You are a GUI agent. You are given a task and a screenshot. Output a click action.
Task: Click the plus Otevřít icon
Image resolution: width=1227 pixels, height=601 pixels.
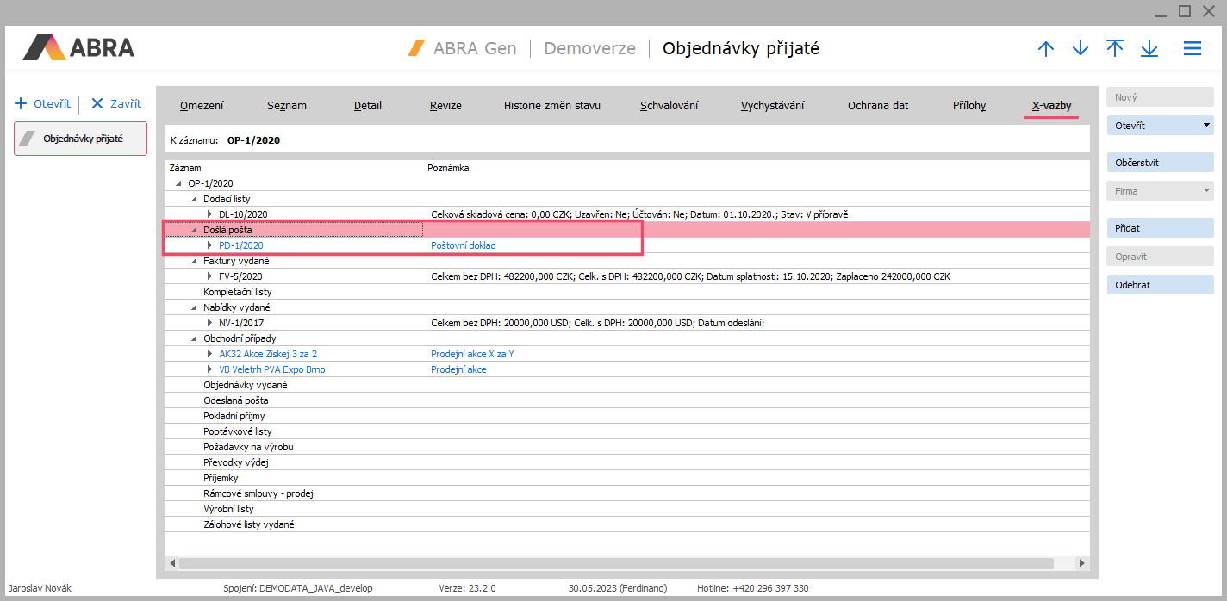pyautogui.click(x=22, y=103)
